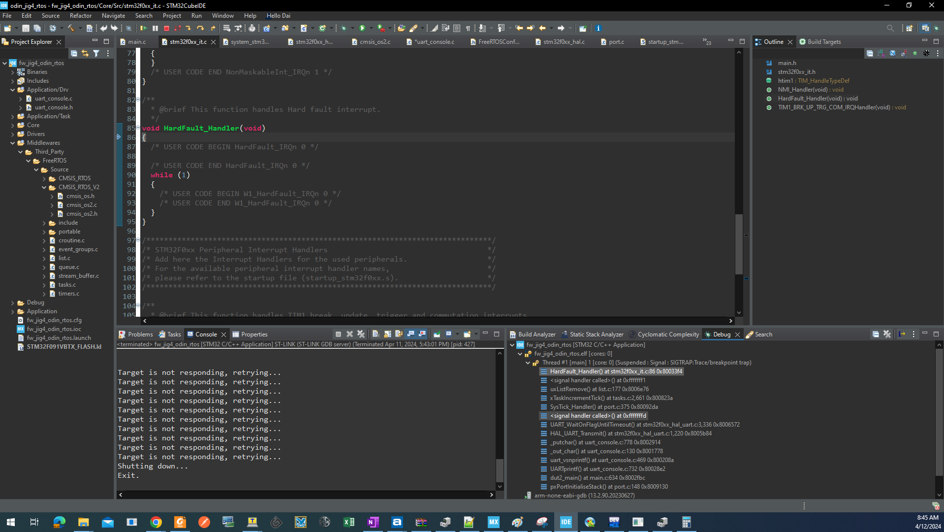
Task: Click the Suspend execution icon
Action: 155,28
